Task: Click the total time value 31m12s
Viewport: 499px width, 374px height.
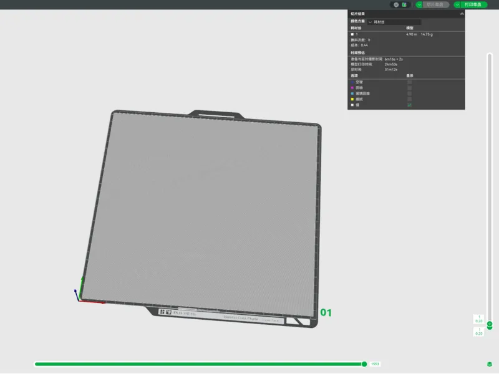Action: (x=391, y=69)
